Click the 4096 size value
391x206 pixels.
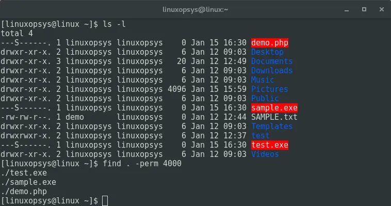(177, 89)
